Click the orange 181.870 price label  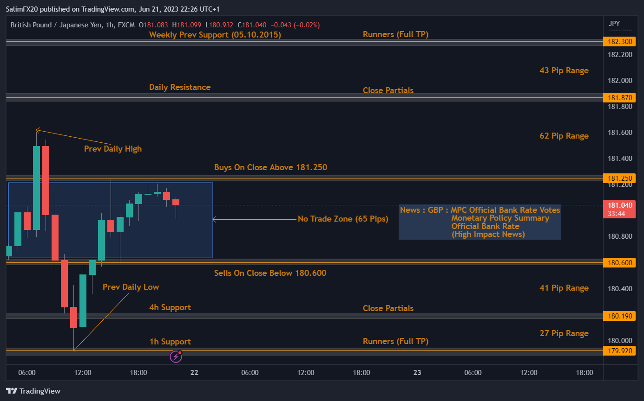619,97
